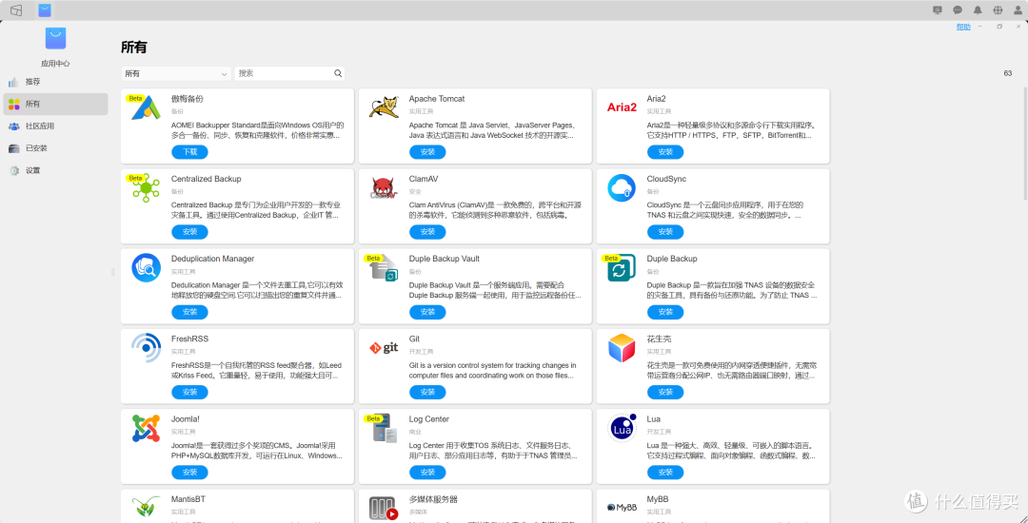
Task: Open 社区应用 in the sidebar
Action: click(x=56, y=126)
